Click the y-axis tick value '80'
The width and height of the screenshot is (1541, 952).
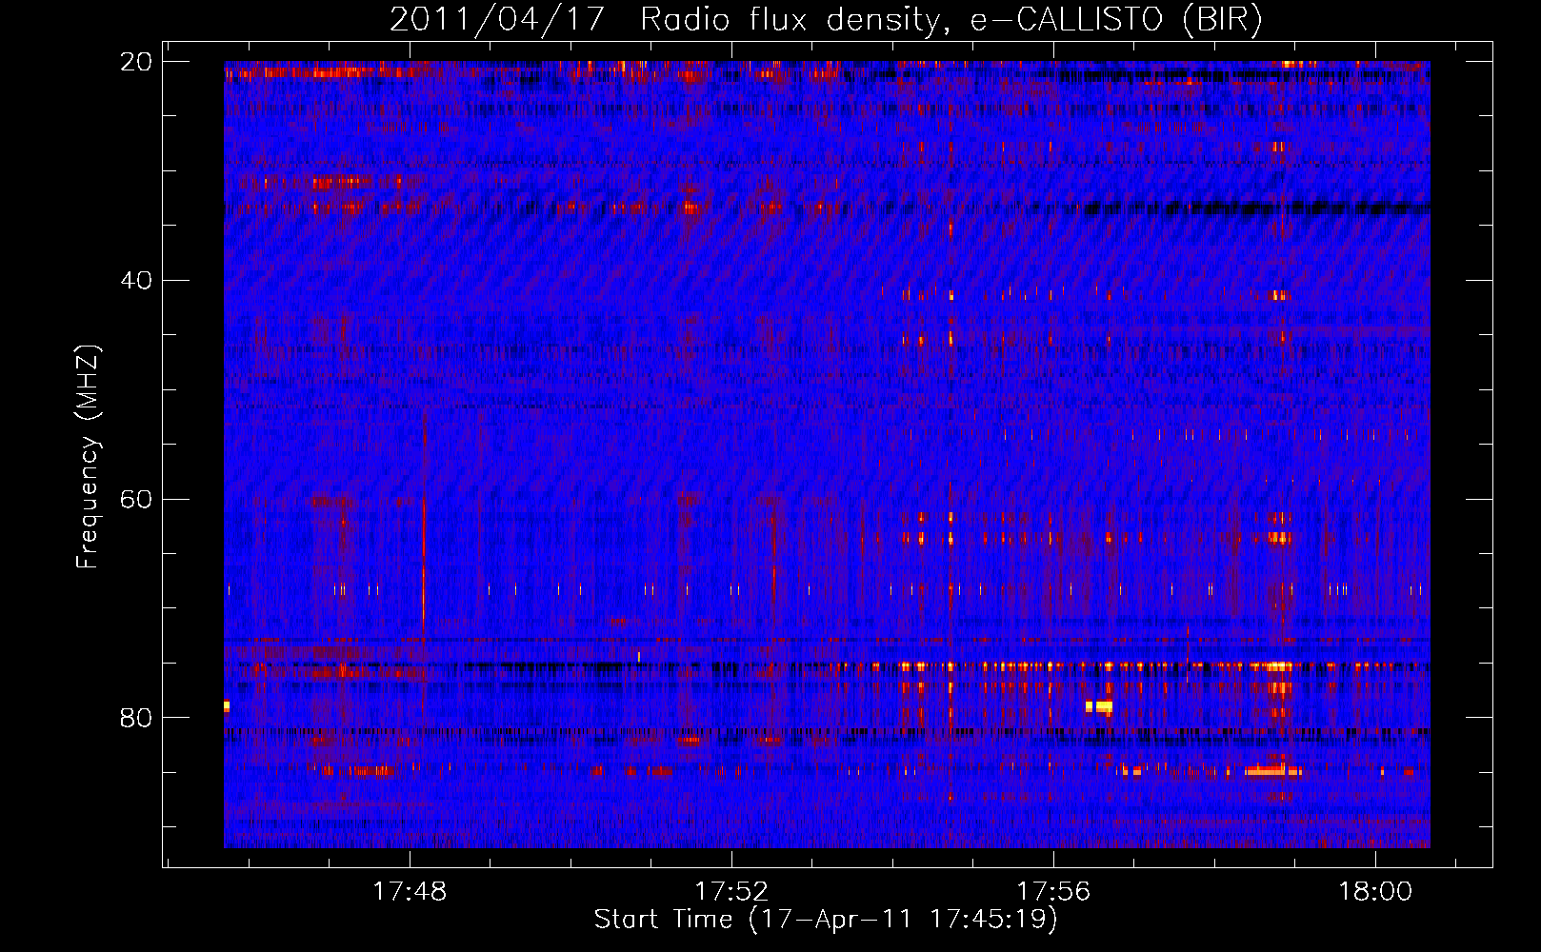tap(135, 718)
